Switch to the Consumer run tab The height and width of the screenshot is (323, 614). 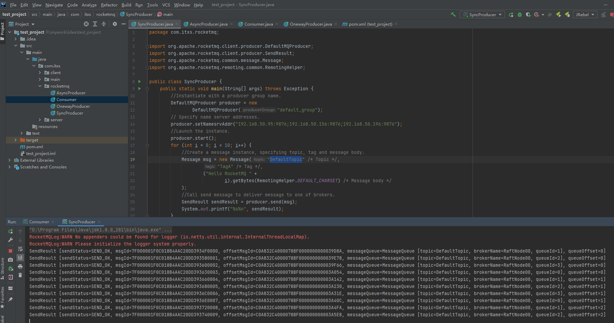tap(39, 222)
